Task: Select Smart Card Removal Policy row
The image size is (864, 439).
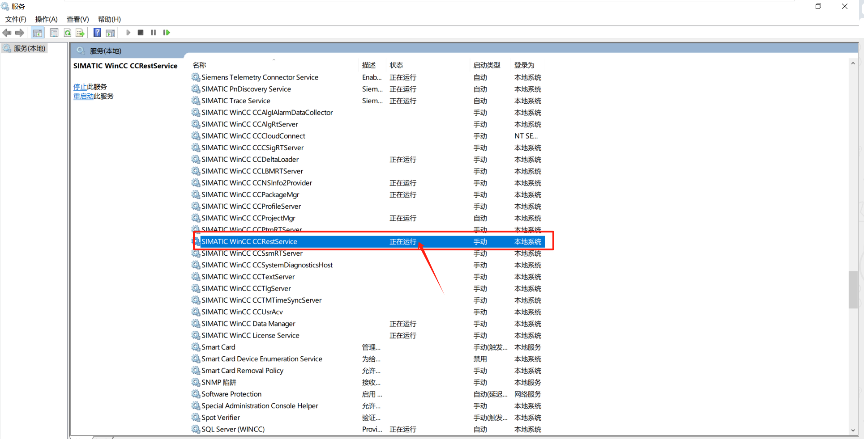Action: [x=368, y=371]
